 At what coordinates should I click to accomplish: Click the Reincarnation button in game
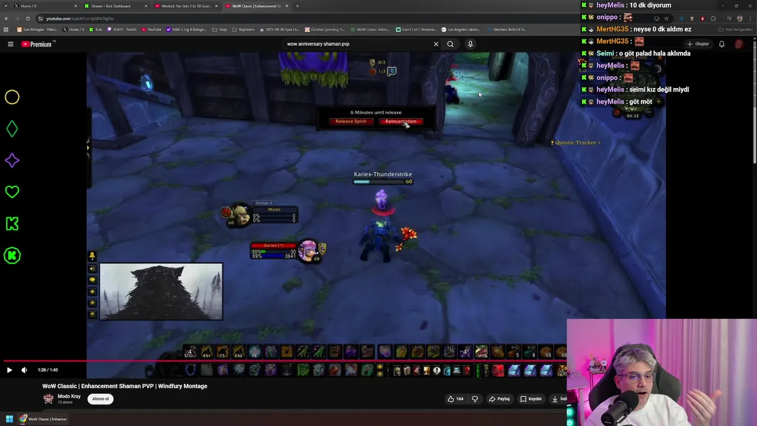400,121
